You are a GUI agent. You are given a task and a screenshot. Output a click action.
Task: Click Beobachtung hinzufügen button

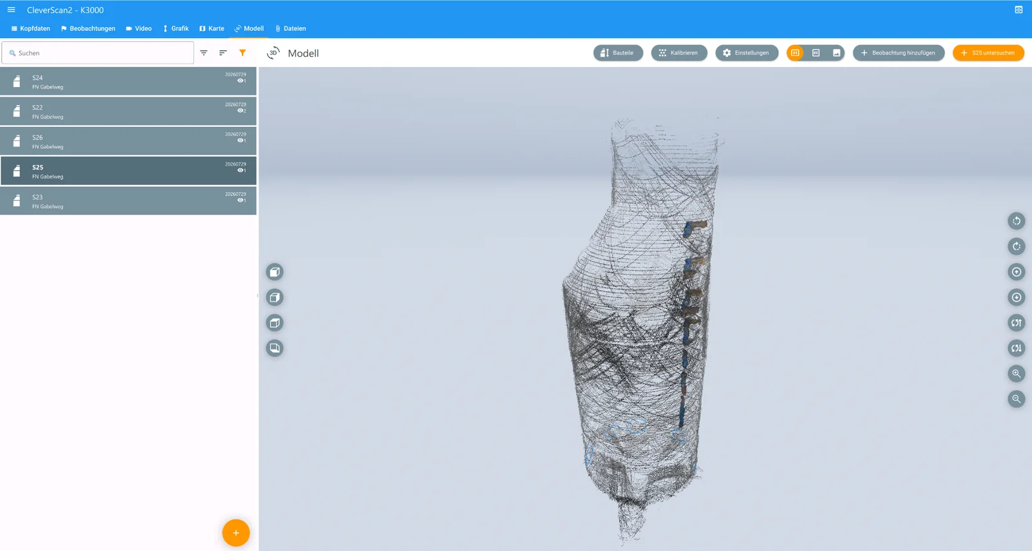(x=898, y=53)
